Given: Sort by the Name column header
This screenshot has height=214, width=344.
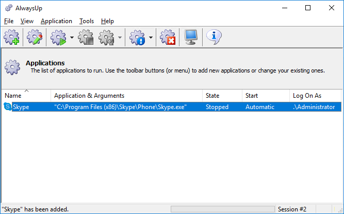Looking at the screenshot, I should pyautogui.click(x=26, y=96).
